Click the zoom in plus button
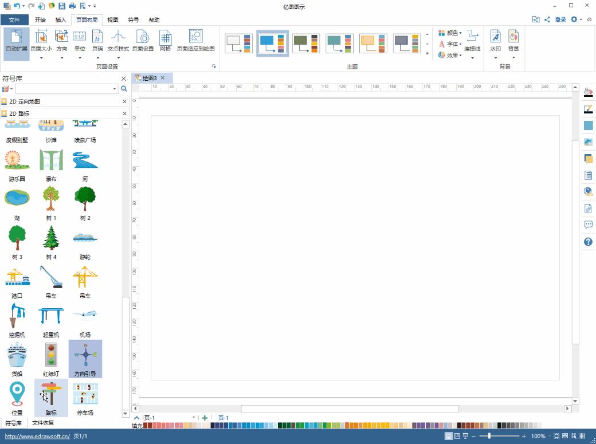The width and height of the screenshot is (596, 444). 524,436
